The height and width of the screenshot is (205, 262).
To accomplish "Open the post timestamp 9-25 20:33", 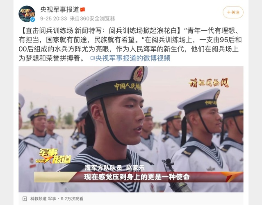I will point(53,18).
